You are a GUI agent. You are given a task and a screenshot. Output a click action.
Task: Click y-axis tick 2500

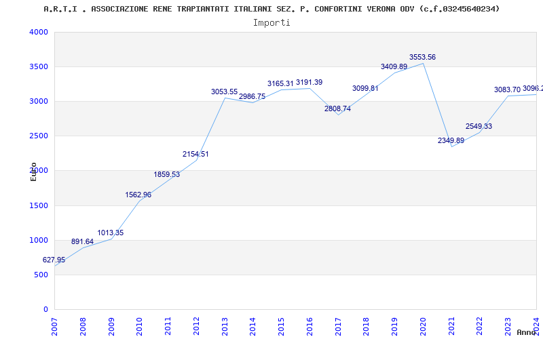[39, 136]
